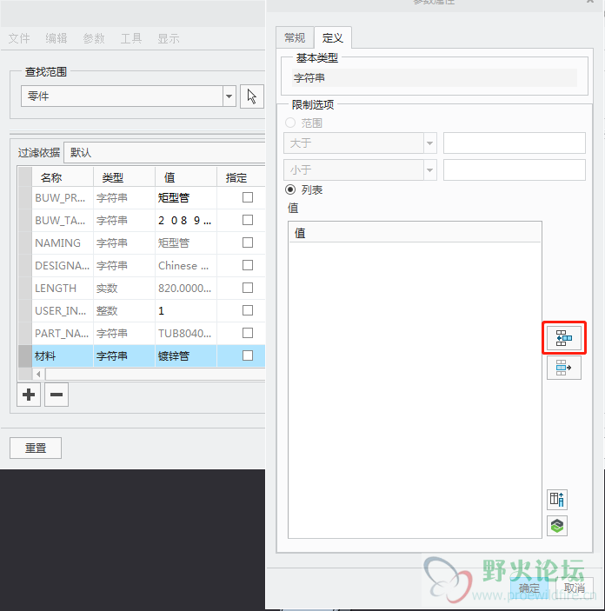Check the 指定 box for PART_NA... row
The image size is (605, 611).
(248, 333)
